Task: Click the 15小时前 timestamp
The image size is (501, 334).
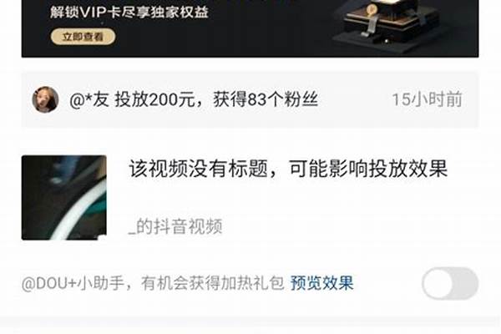Action: coord(428,99)
